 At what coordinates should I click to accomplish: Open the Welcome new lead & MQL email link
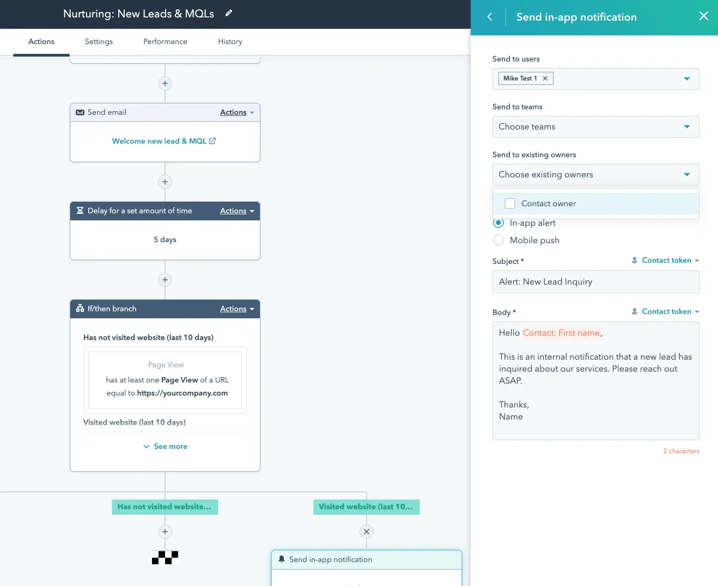coord(160,140)
